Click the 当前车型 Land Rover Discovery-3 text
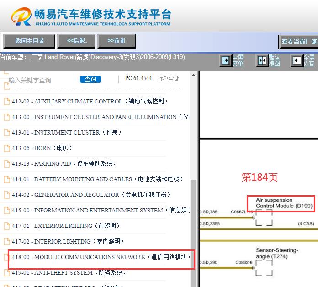 point(92,57)
